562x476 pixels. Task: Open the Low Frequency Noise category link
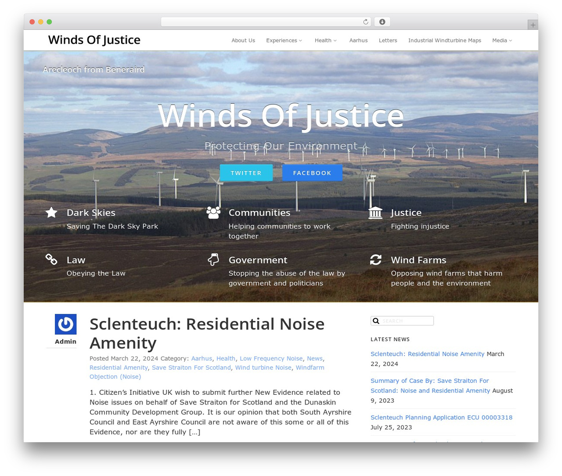pyautogui.click(x=271, y=359)
